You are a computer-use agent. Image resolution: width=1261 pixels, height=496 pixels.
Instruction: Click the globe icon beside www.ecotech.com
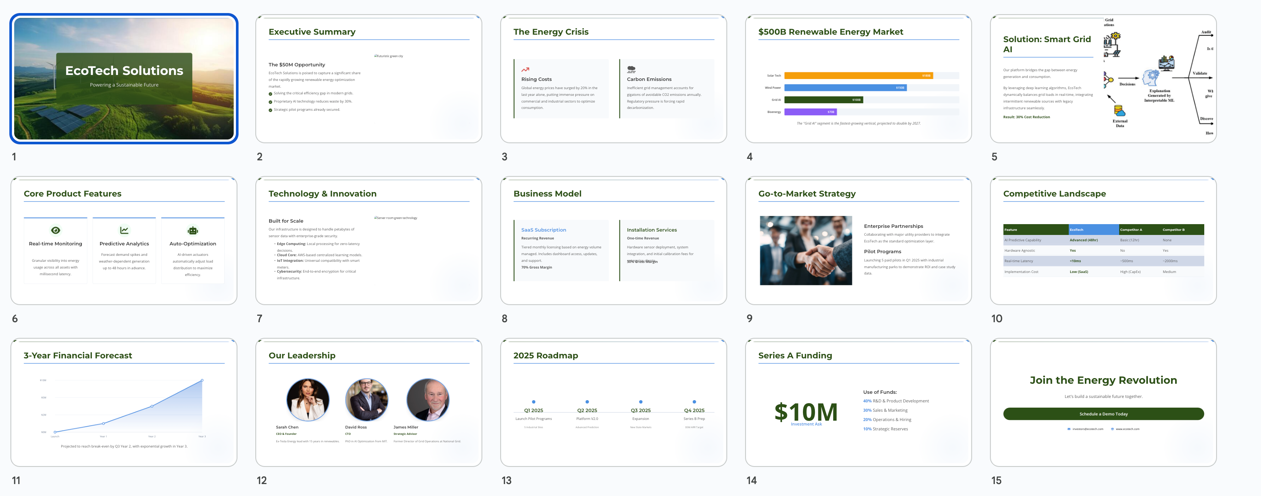(1112, 429)
